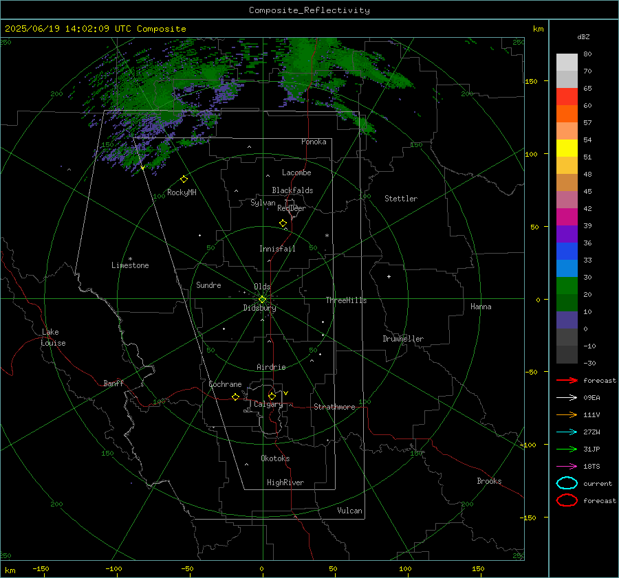Click the Vulcan label
This screenshot has width=619, height=578.
click(x=349, y=511)
